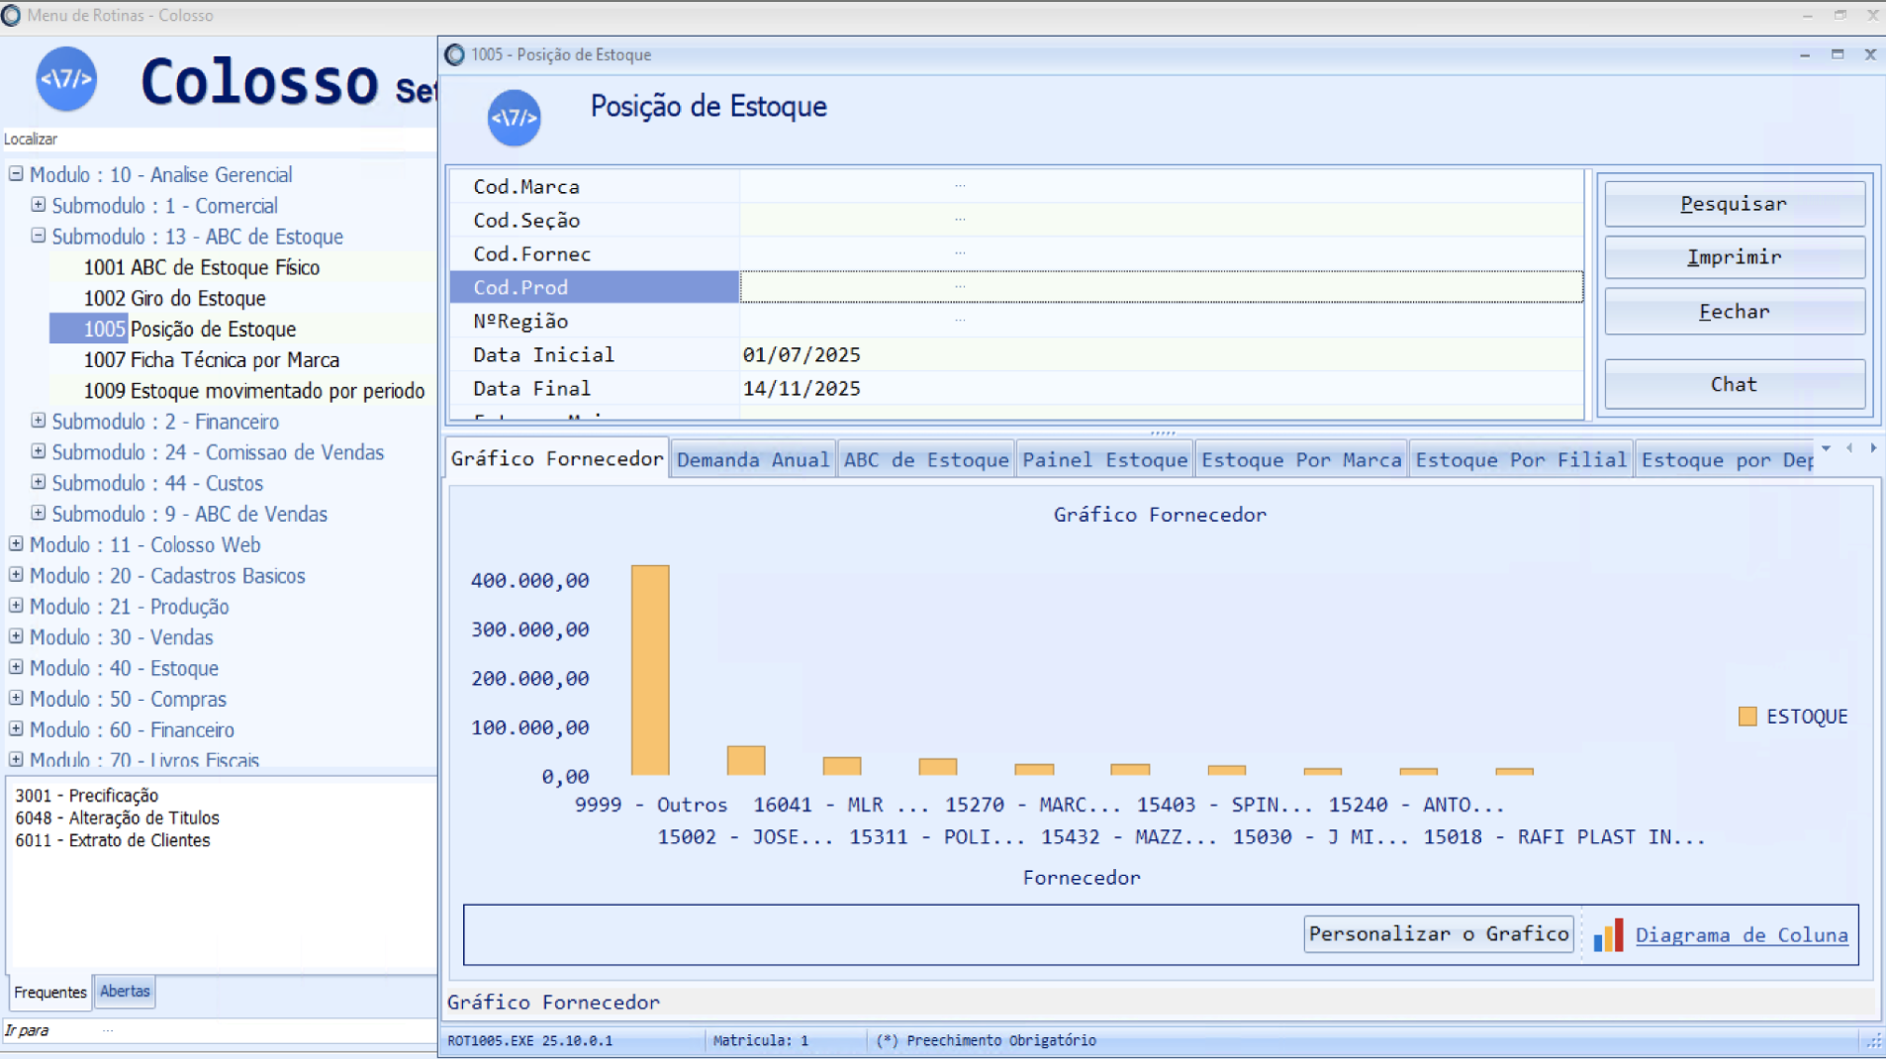Switch to the Demanda Anual tab

coord(752,460)
